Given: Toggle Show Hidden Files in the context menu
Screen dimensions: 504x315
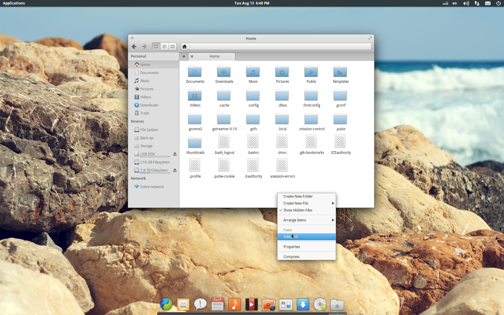Looking at the screenshot, I should point(298,210).
